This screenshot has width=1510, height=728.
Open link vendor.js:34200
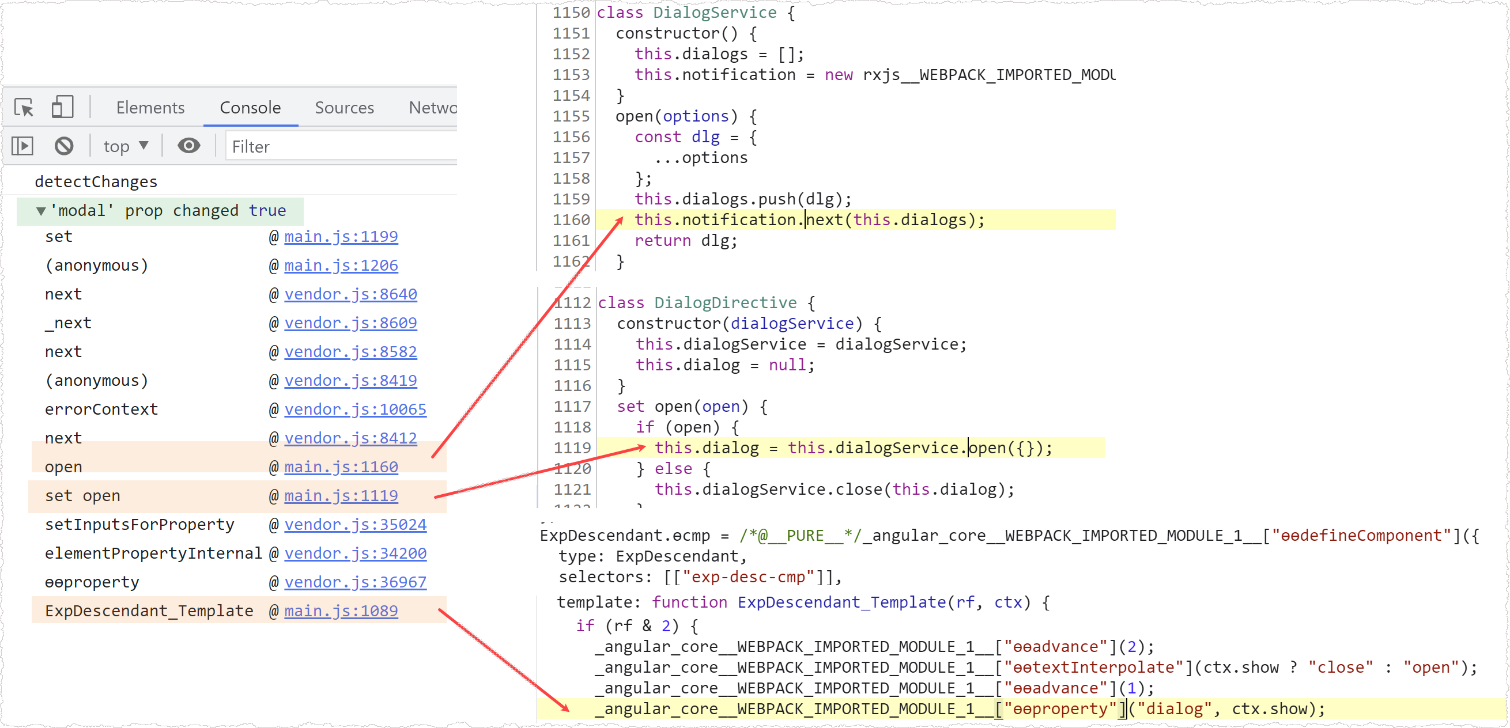(x=355, y=553)
